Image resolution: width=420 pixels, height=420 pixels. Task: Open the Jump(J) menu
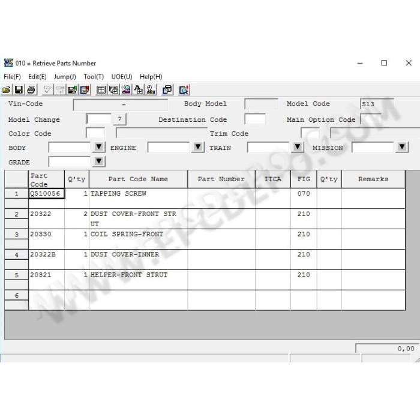65,77
